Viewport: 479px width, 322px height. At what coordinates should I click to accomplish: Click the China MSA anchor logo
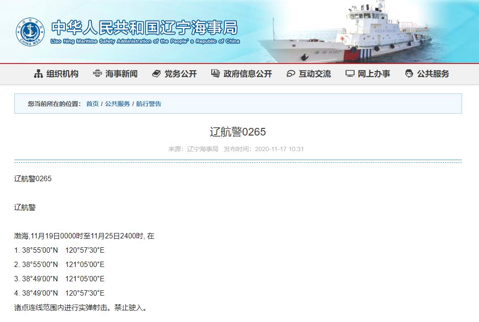point(30,32)
